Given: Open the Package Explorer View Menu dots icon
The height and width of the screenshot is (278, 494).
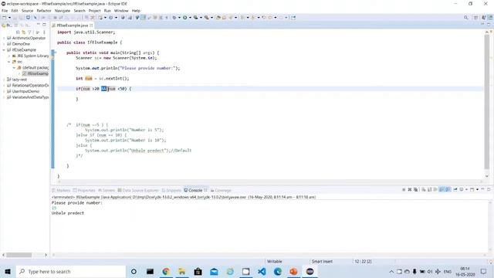Looking at the screenshot, I should pos(44,32).
